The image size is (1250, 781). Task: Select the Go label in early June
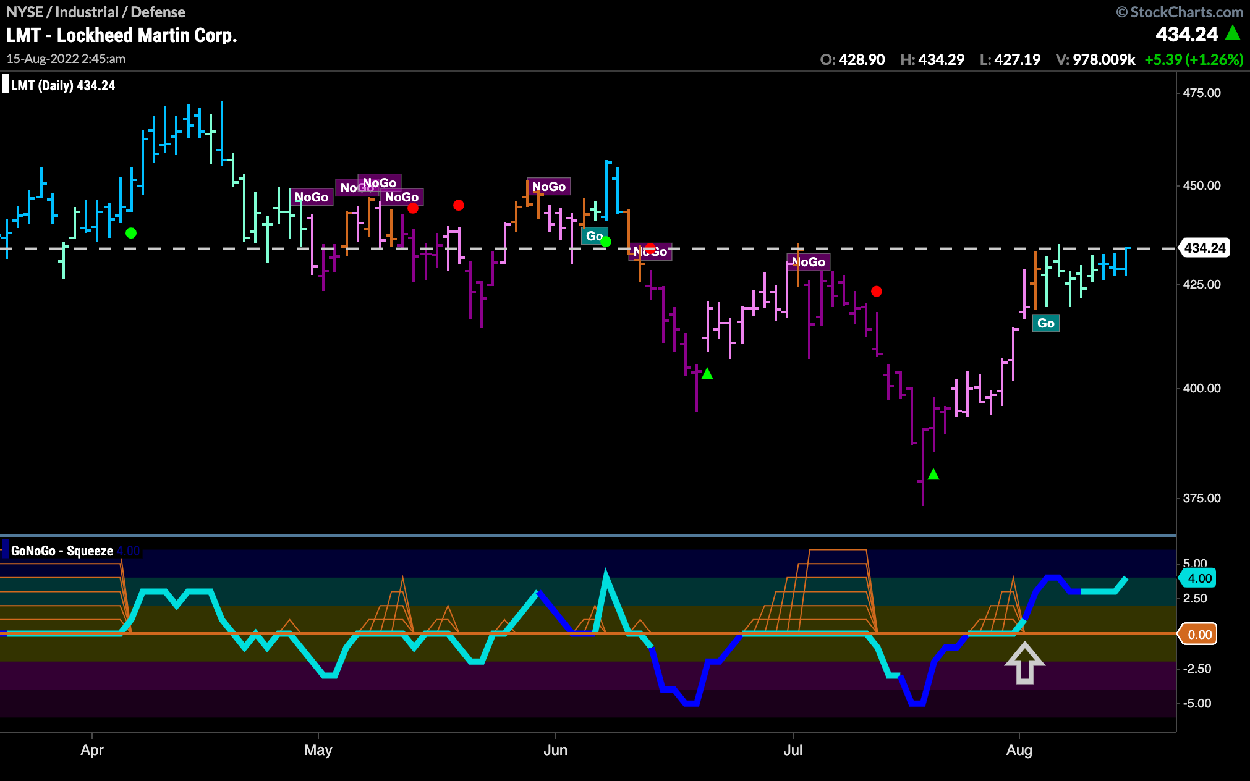594,236
